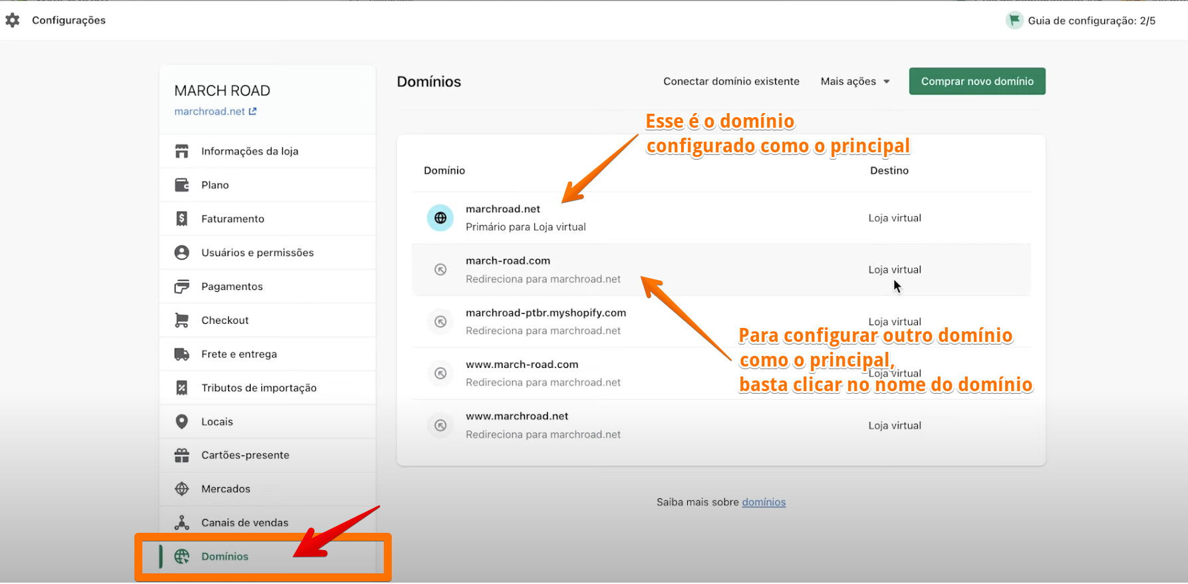Viewport: 1188px width, 584px height.
Task: Click the external link icon beside marchroad.net
Action: point(253,112)
